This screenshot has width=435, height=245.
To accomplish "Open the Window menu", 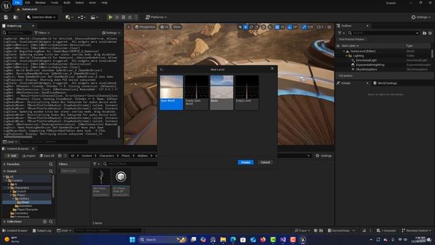I will pos(40,3).
